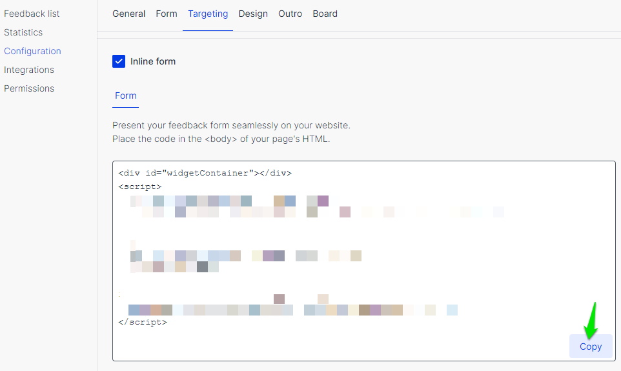The width and height of the screenshot is (621, 371).
Task: Click the opening <script> tag line
Action: point(140,186)
